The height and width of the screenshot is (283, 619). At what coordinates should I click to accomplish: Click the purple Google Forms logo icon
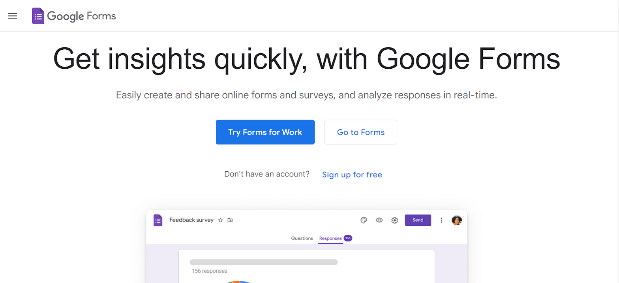[x=38, y=16]
